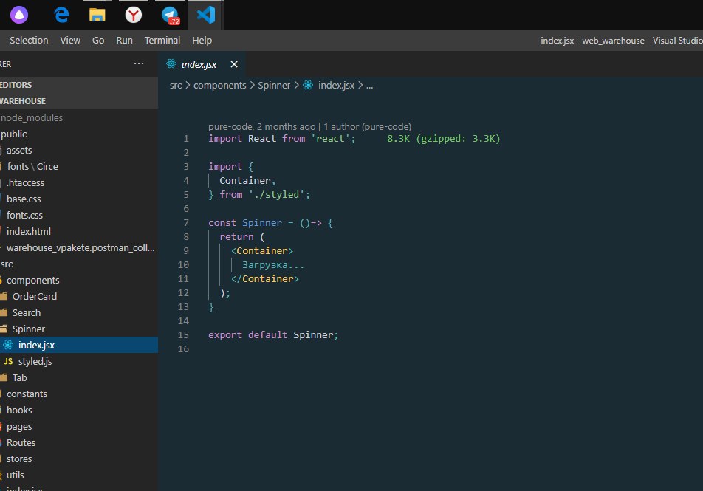Open Microsoft Edge from the taskbar
The height and width of the screenshot is (491, 703).
62,15
